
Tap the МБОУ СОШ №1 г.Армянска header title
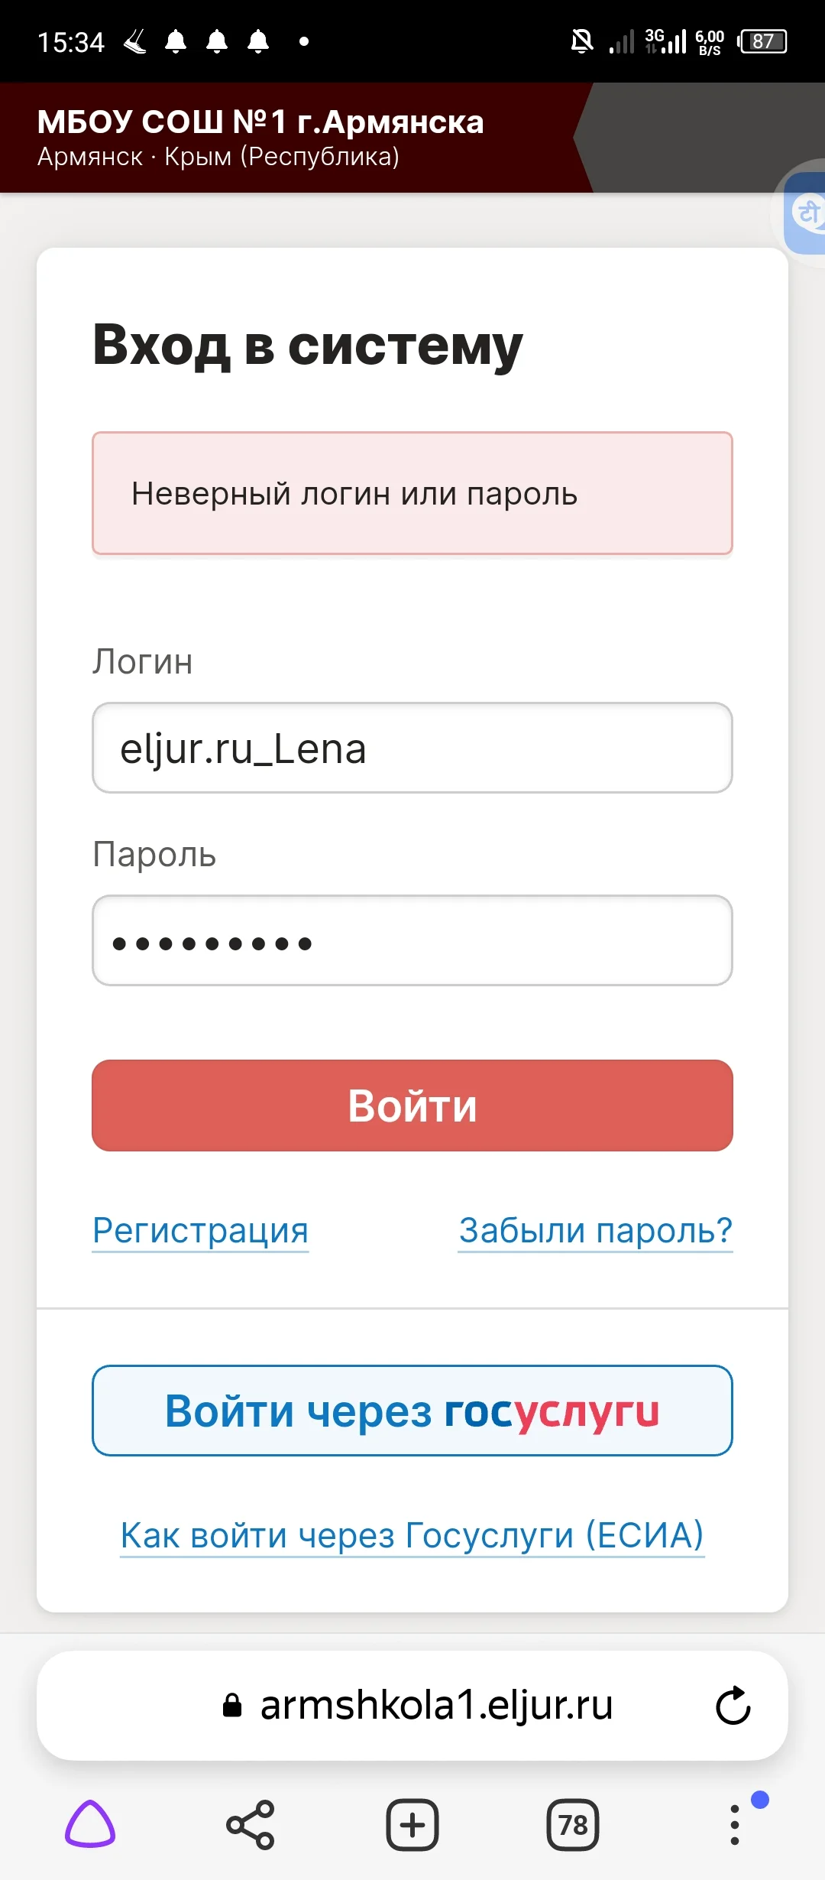point(260,122)
